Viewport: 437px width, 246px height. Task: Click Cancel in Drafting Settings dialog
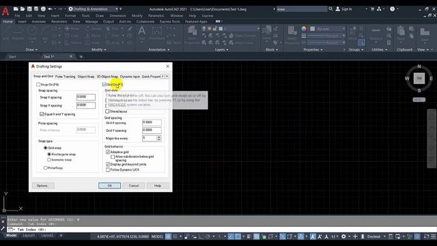[x=134, y=185]
